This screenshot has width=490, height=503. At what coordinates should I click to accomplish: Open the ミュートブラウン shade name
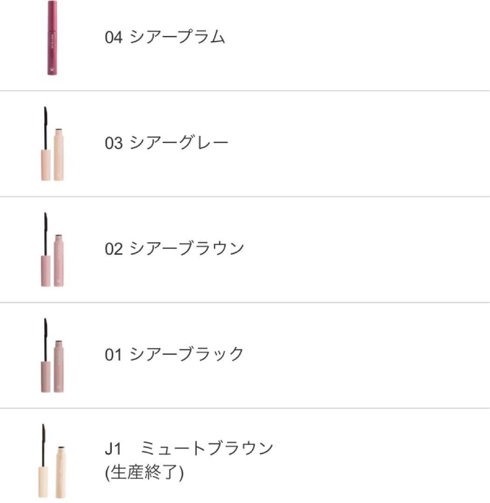[x=207, y=449]
